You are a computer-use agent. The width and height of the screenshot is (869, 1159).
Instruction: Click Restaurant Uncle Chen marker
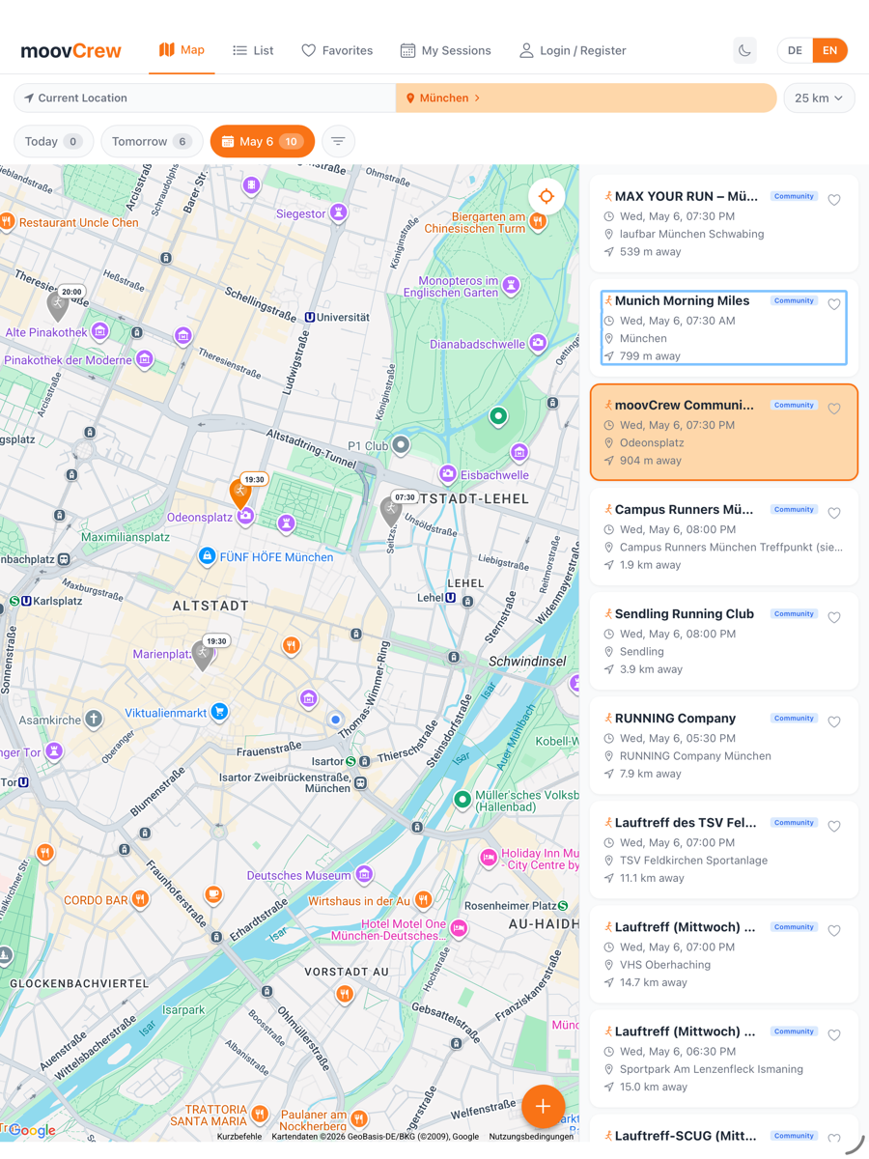(8, 221)
